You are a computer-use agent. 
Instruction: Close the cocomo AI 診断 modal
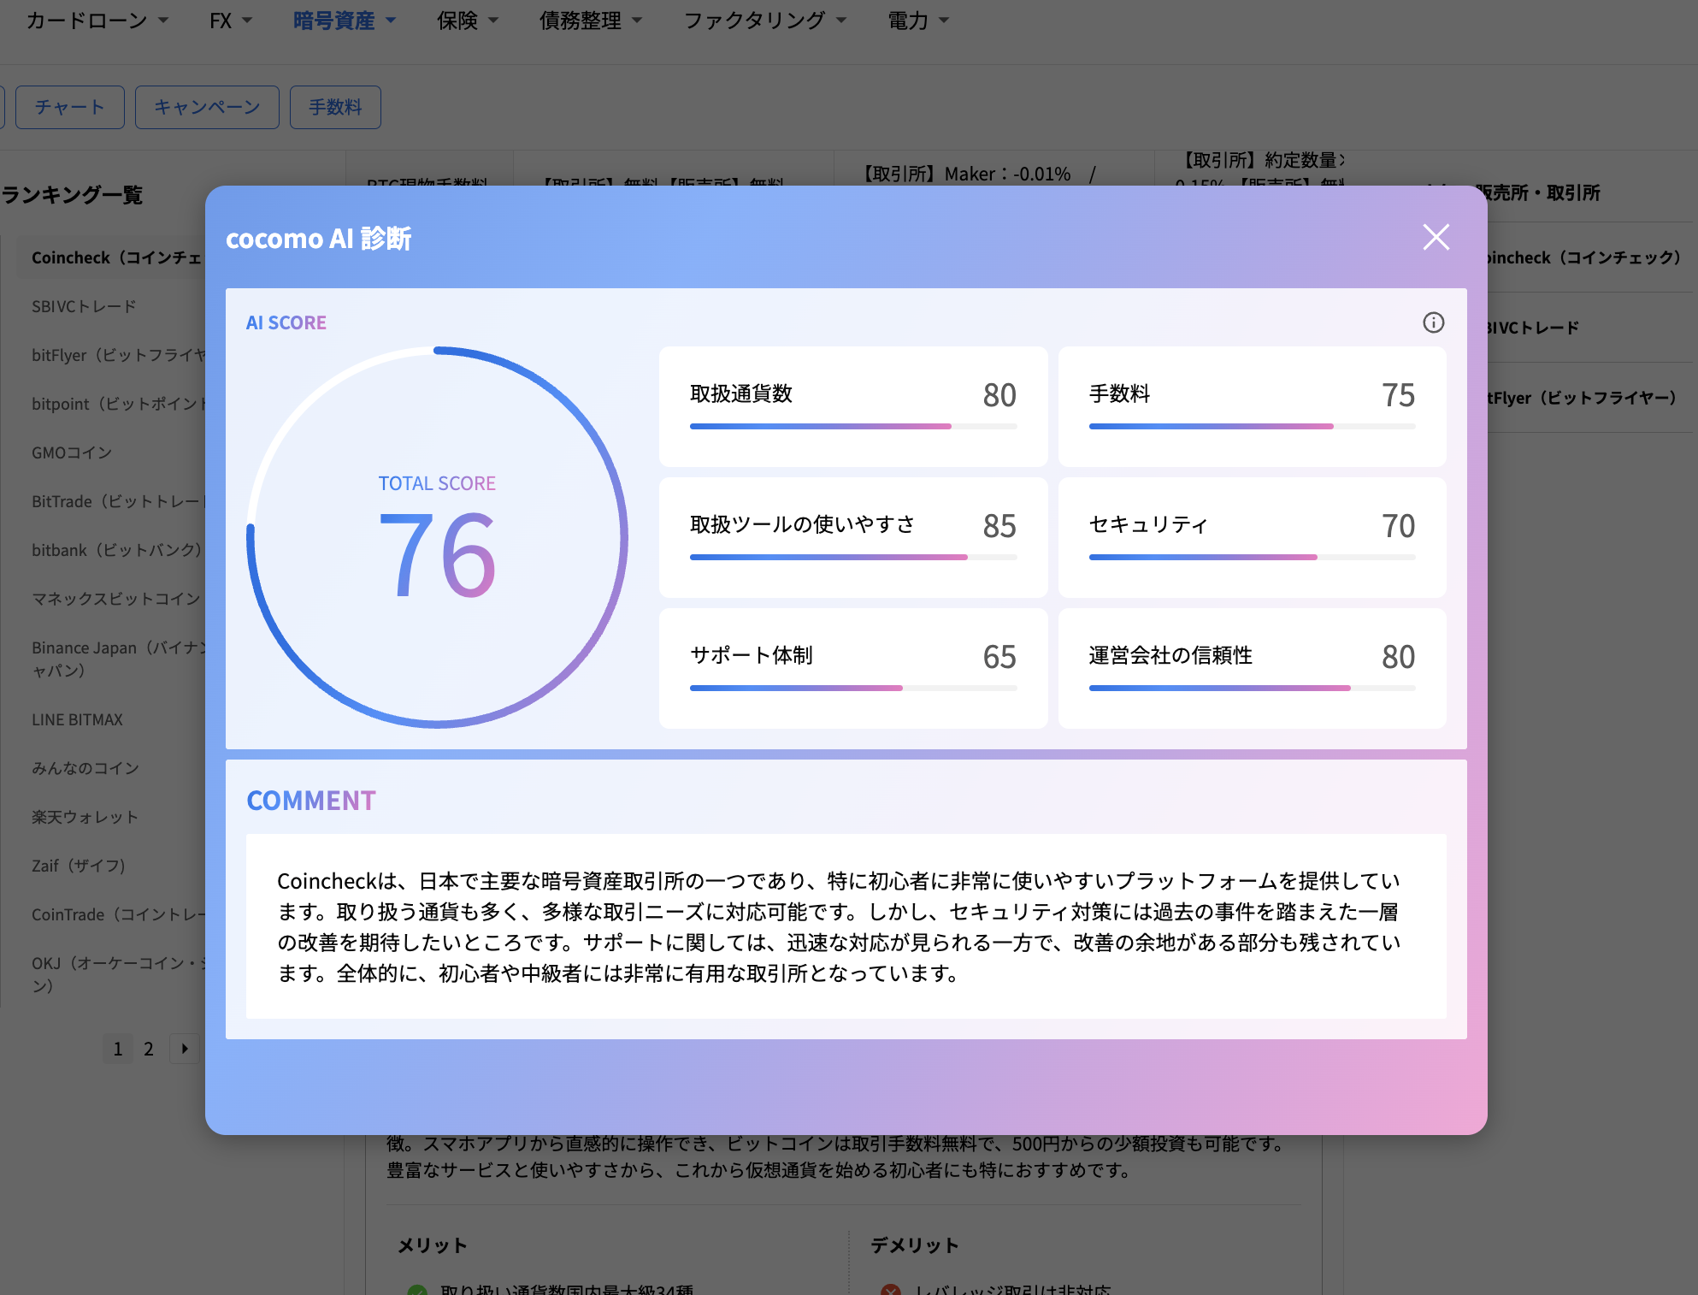tap(1436, 238)
